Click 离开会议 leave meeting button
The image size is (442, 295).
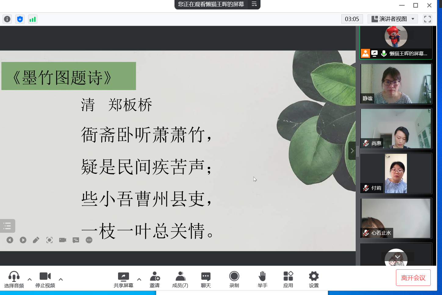(x=413, y=278)
